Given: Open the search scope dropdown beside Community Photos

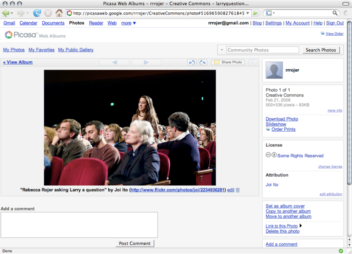Looking at the screenshot, I should click(222, 50).
